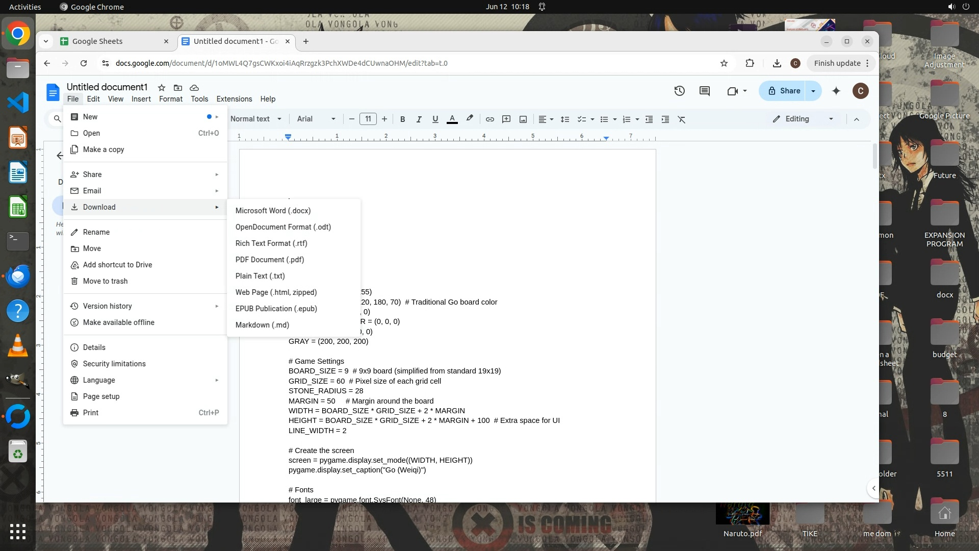979x551 pixels.
Task: Choose Page setup from File menu
Action: click(x=101, y=396)
